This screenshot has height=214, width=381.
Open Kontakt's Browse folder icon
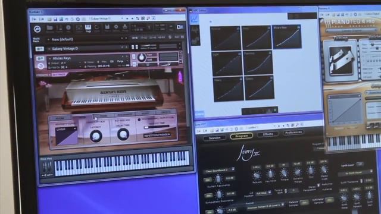click(x=50, y=29)
